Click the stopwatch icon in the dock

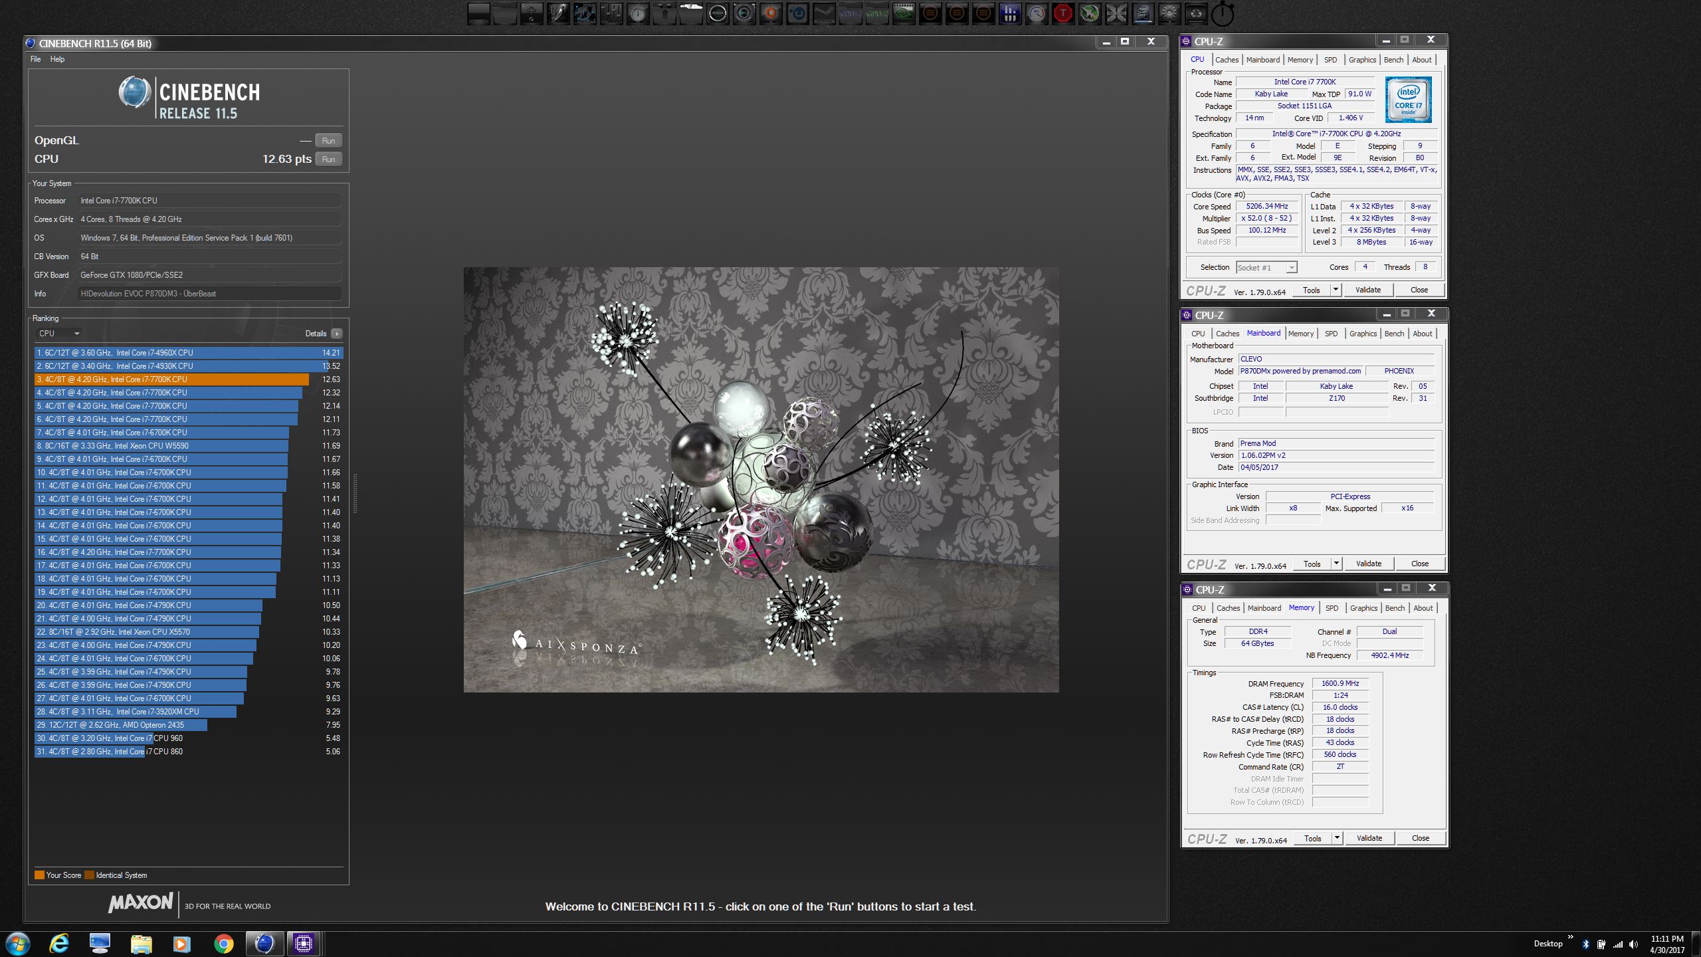click(1223, 15)
